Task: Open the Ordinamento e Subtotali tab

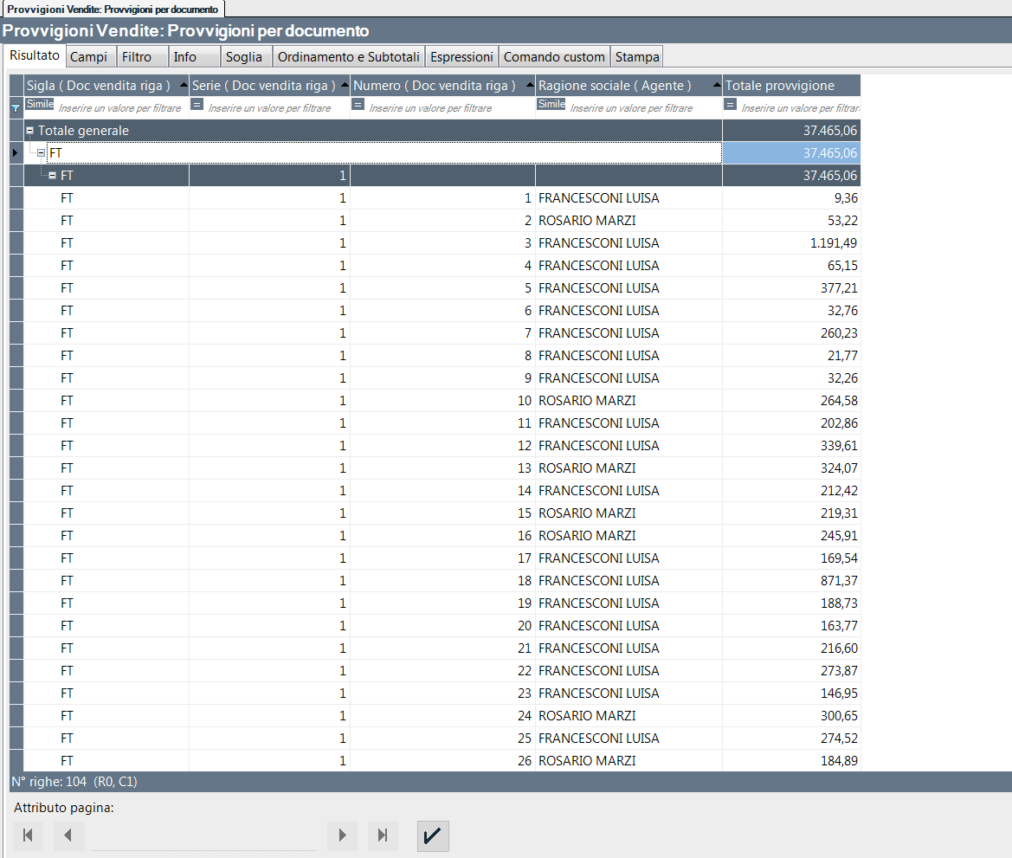Action: pyautogui.click(x=349, y=57)
